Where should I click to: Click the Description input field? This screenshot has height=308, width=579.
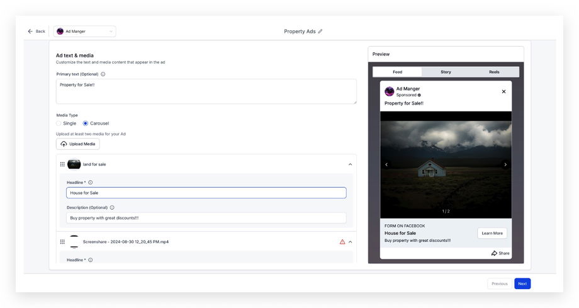[206, 218]
